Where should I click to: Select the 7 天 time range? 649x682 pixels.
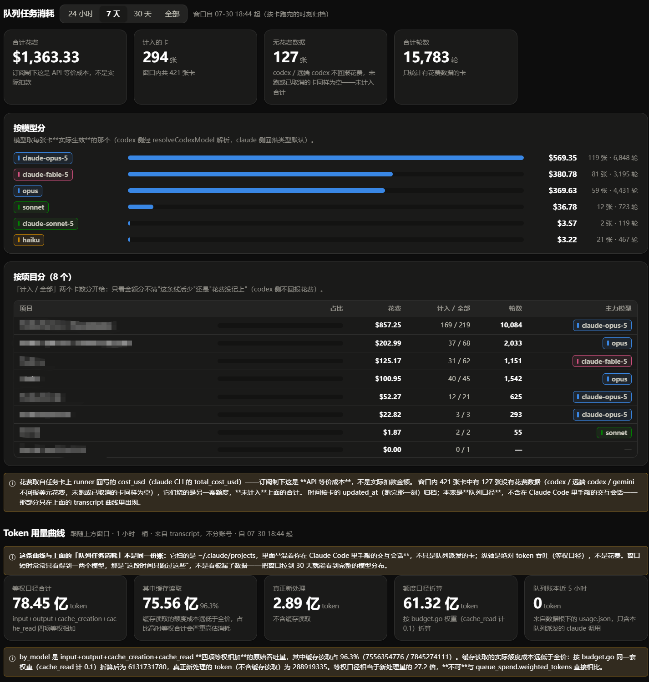(x=113, y=14)
